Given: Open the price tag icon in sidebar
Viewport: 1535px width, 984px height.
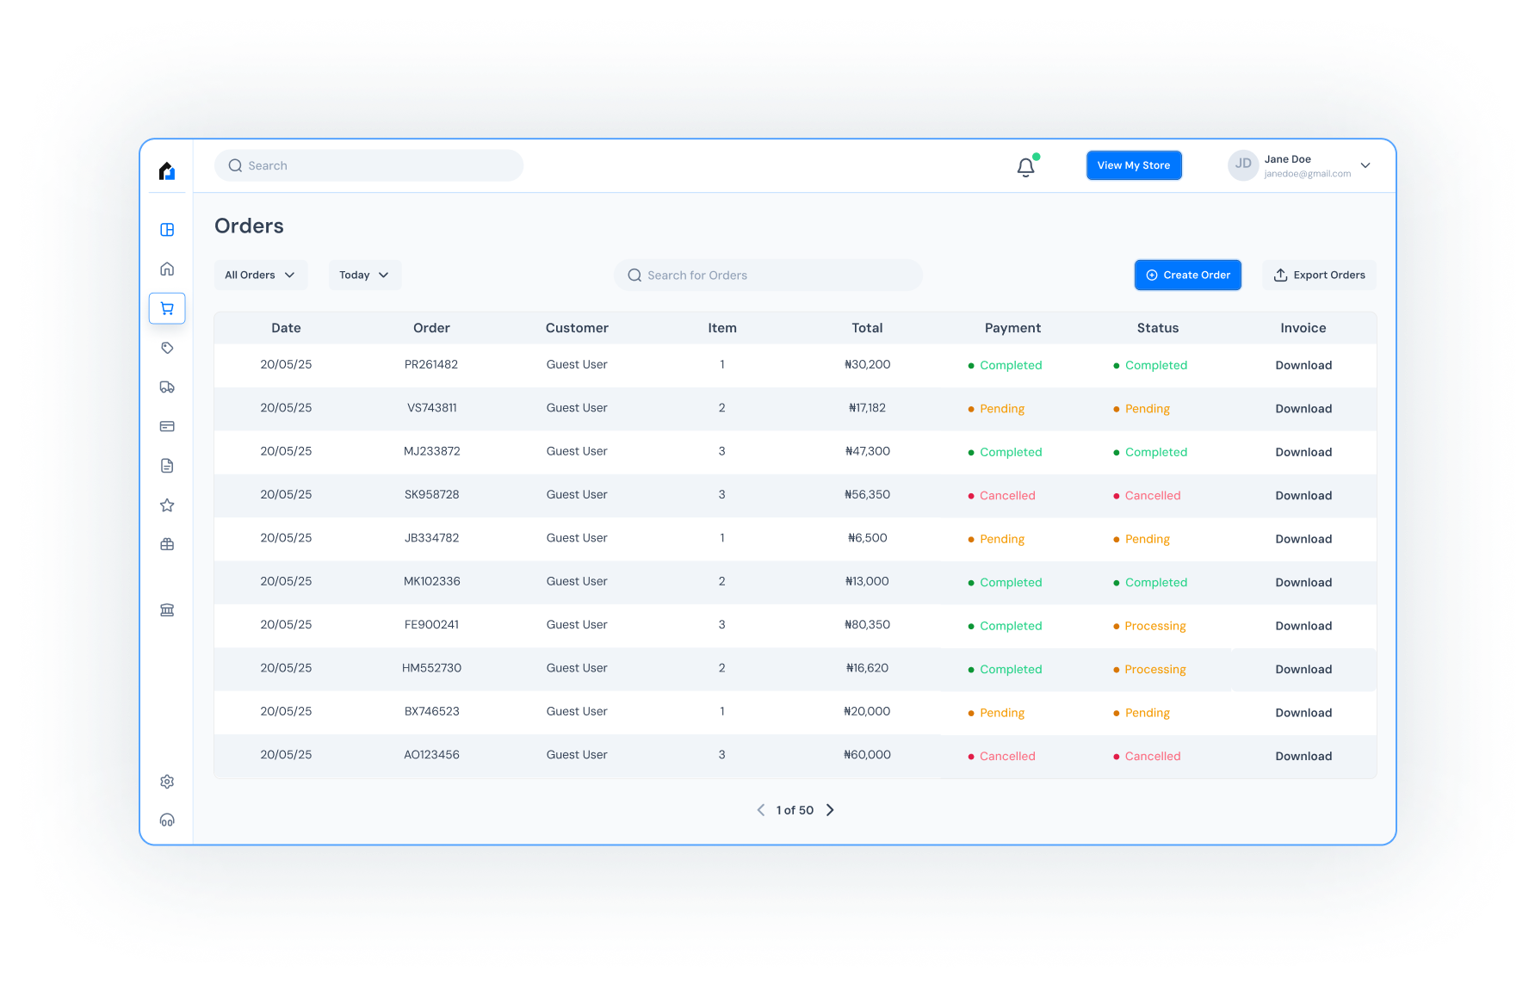Looking at the screenshot, I should [x=167, y=348].
